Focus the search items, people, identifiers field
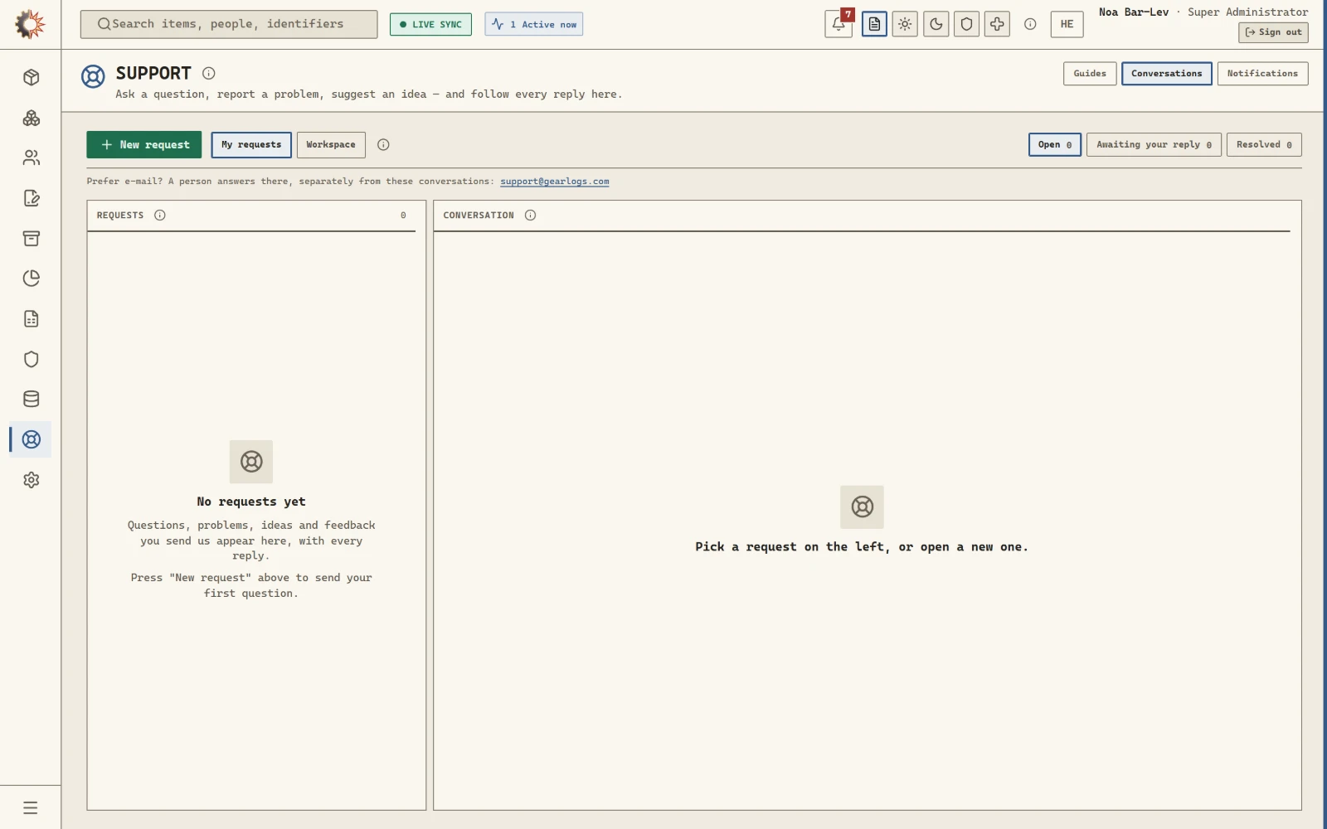Viewport: 1327px width, 829px height. (229, 24)
